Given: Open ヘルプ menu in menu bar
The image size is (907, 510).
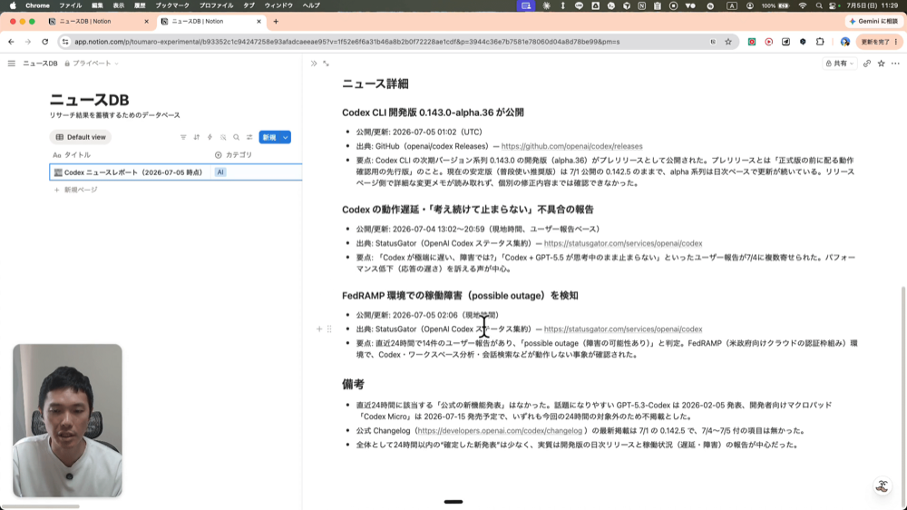Looking at the screenshot, I should click(x=311, y=5).
